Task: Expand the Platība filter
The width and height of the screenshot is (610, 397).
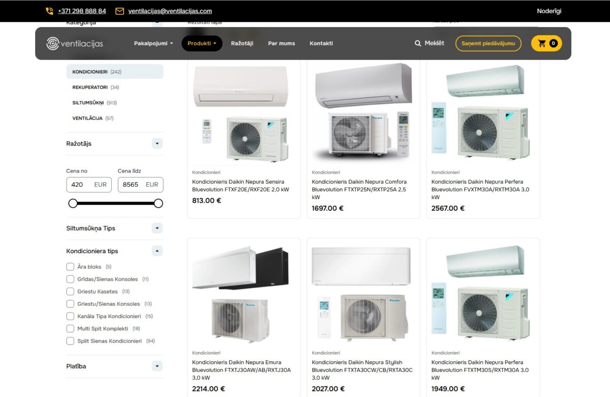Action: pyautogui.click(x=157, y=366)
